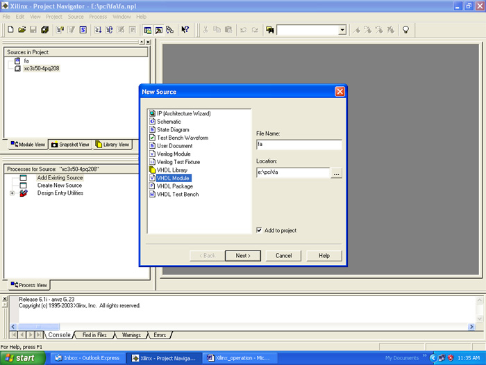Click the Redo toolbar icon
Image resolution: width=486 pixels, height=365 pixels.
(255, 30)
